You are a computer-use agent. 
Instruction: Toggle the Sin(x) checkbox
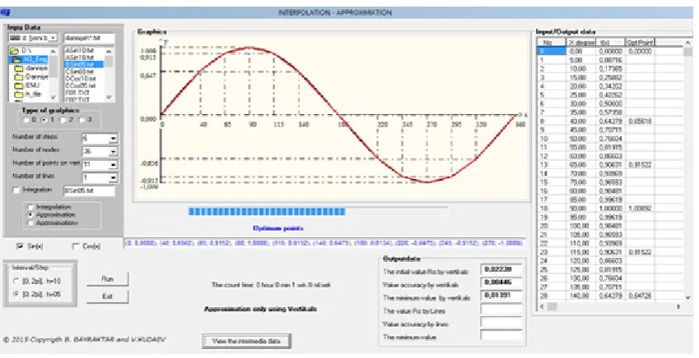(20, 246)
